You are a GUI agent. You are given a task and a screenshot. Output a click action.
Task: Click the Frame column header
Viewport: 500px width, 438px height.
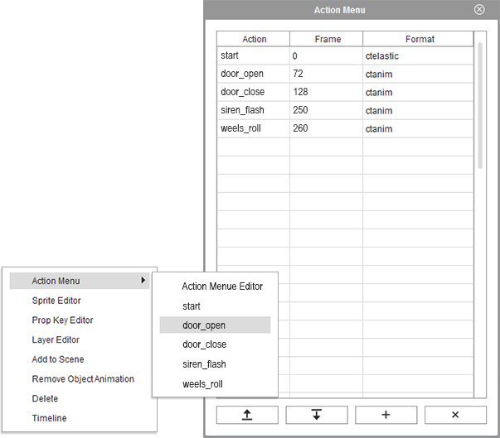(x=327, y=39)
